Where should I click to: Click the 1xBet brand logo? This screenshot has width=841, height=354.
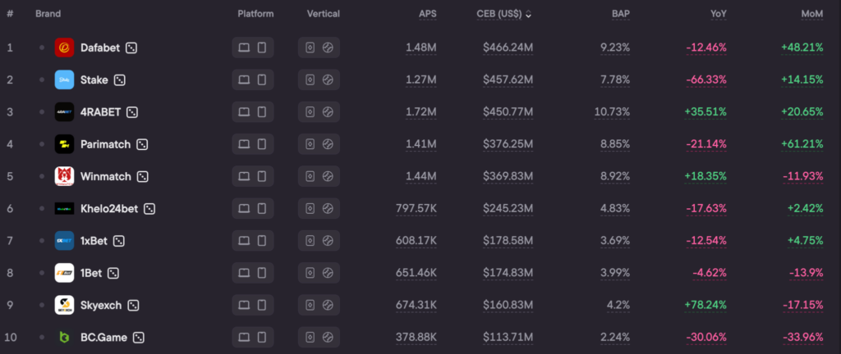(x=64, y=241)
